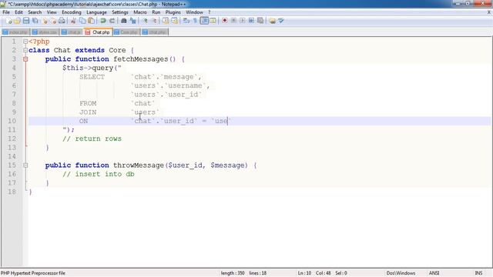Click the Replace toolbar icon
The height and width of the screenshot is (277, 493).
click(x=132, y=21)
